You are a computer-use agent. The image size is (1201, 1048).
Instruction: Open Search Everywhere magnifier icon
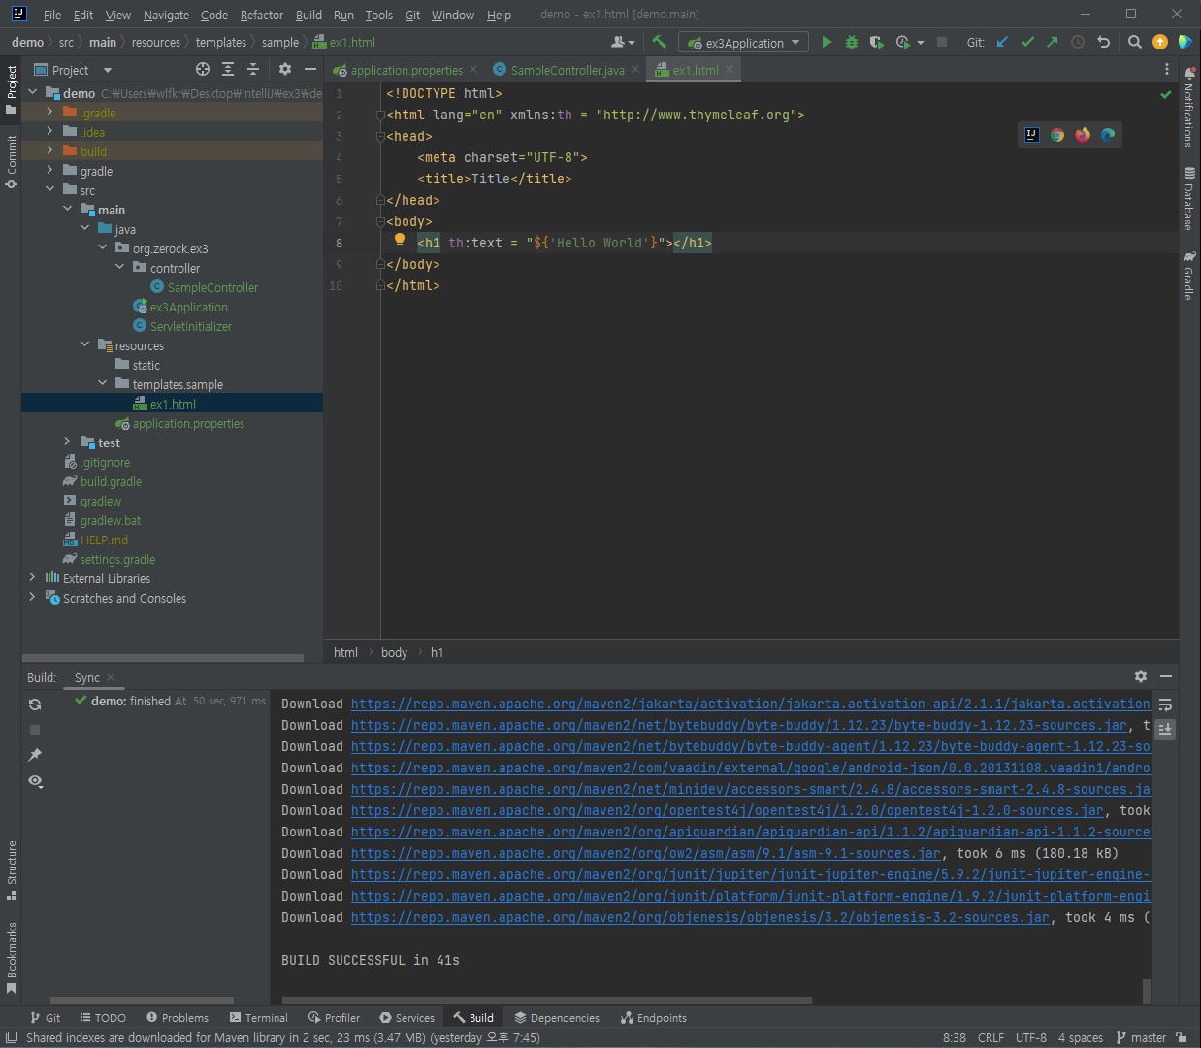[x=1135, y=42]
